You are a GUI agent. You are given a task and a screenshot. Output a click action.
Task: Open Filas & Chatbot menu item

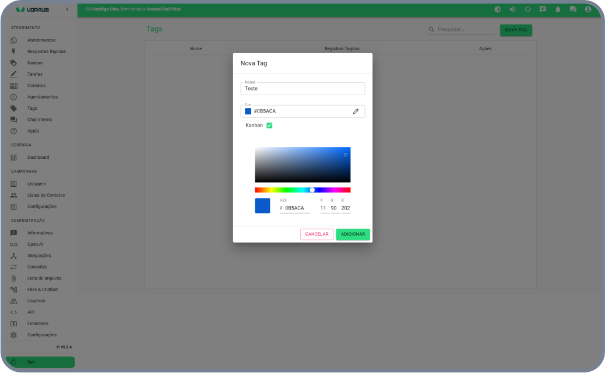point(42,290)
